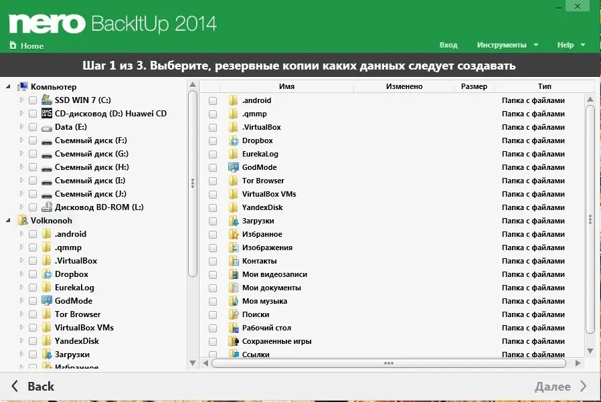Select the Съемный диск (J:) tree row
Image resolution: width=601 pixels, height=402 pixels.
point(90,194)
